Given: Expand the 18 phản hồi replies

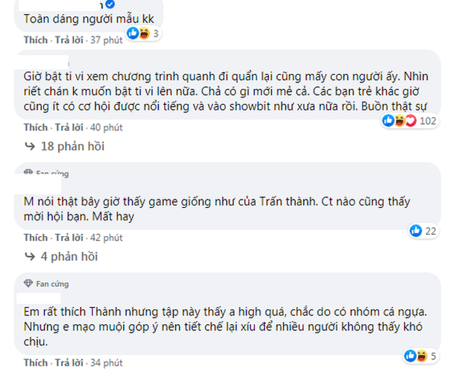Looking at the screenshot, I should tap(72, 147).
